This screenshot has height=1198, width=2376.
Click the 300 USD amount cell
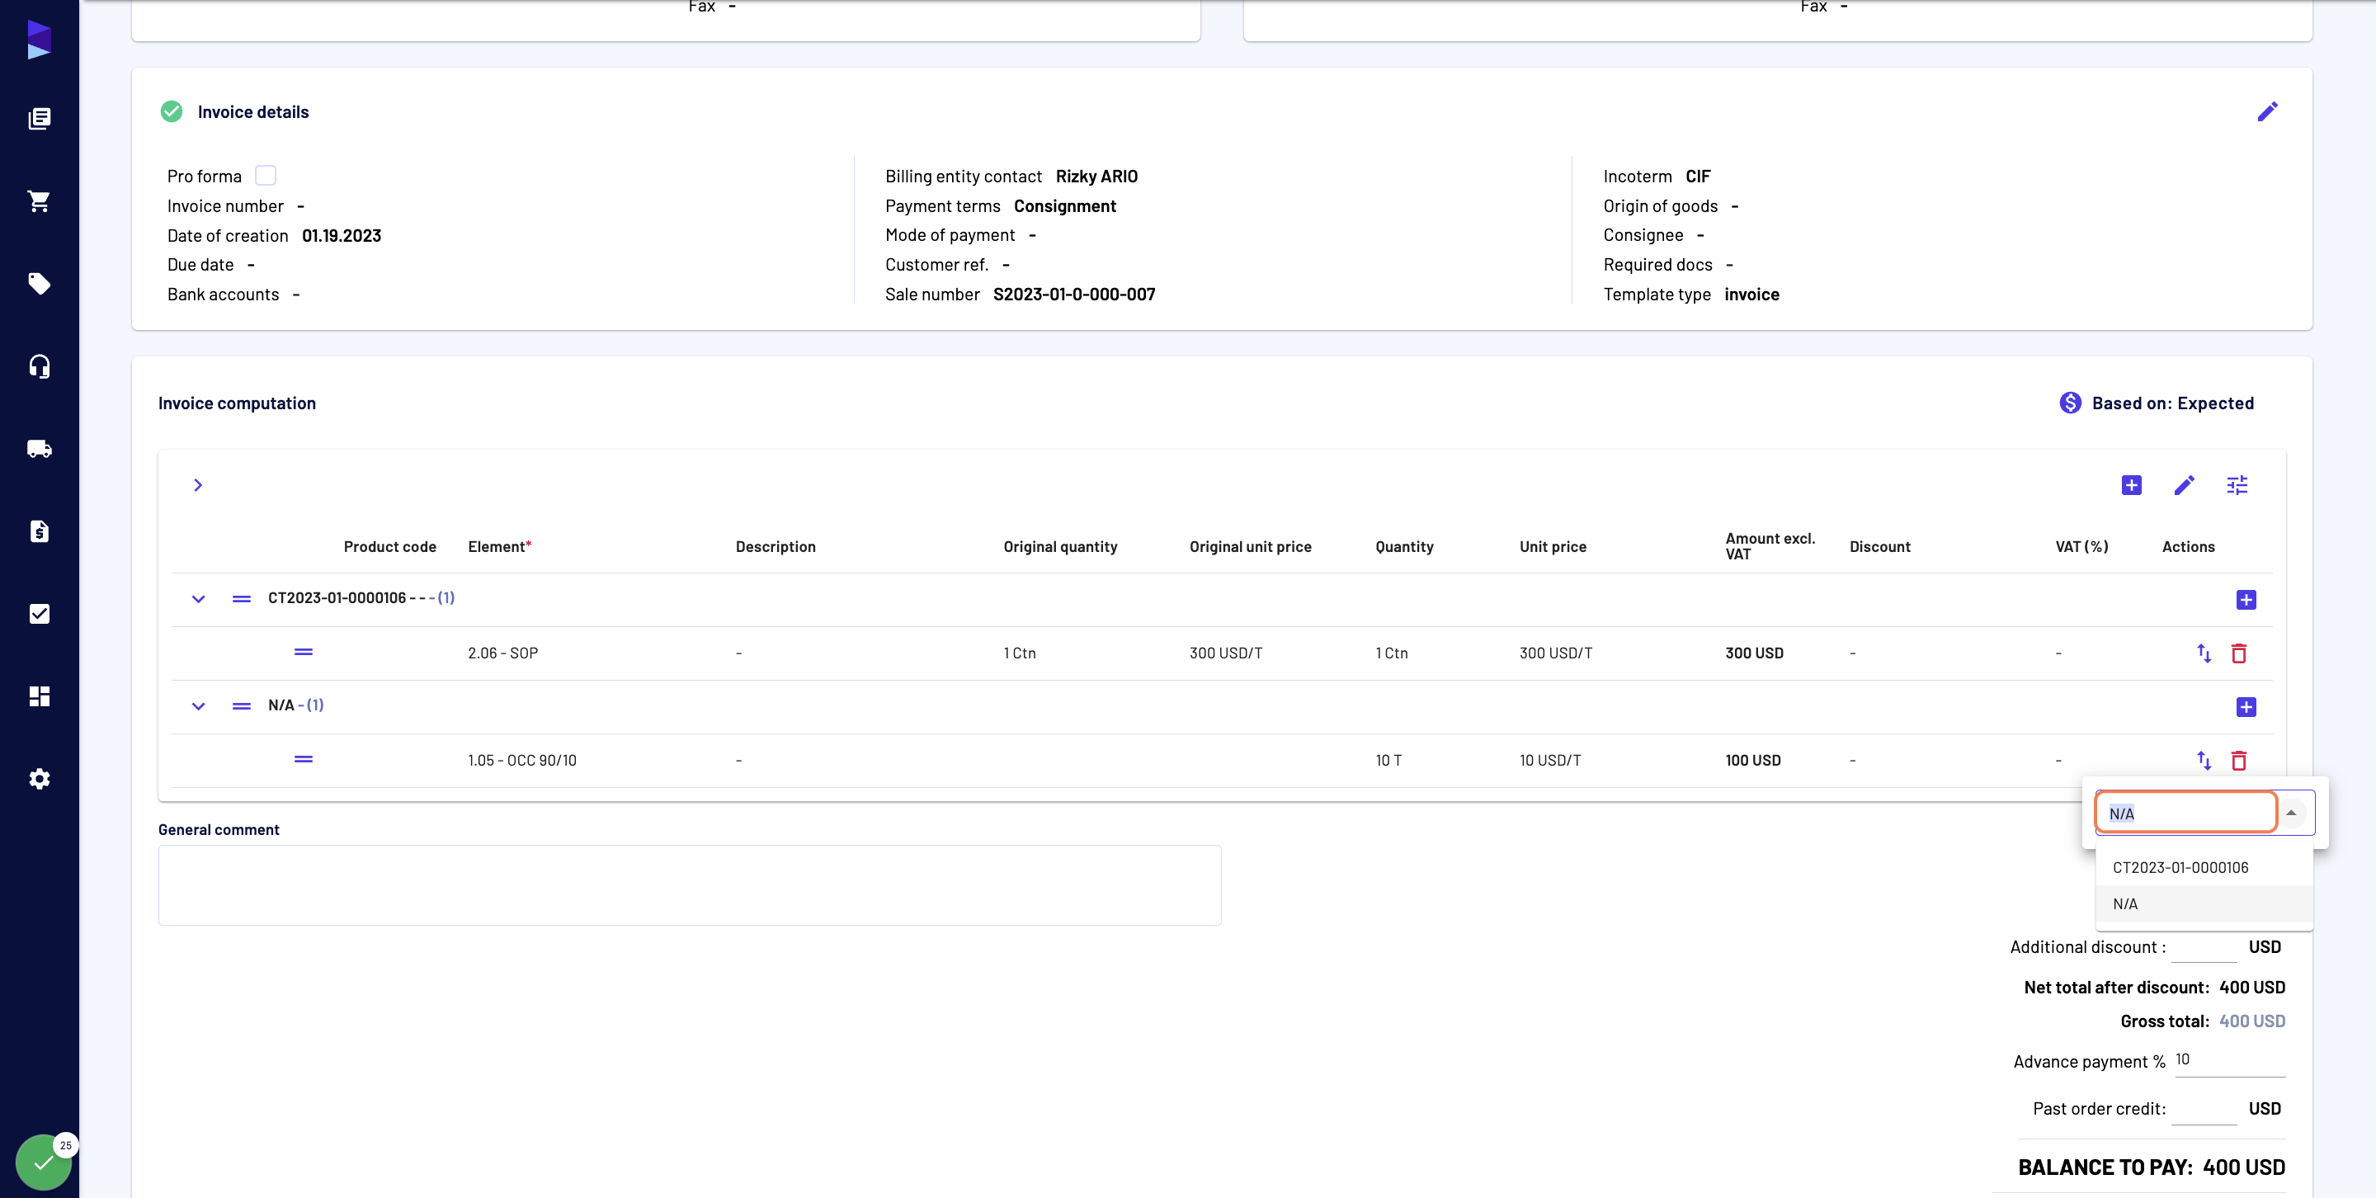point(1753,653)
